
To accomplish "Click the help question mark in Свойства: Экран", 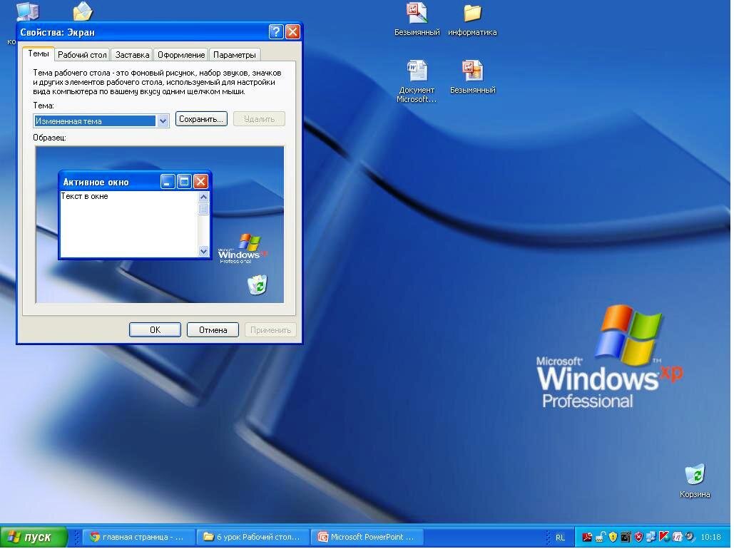I will pos(276,32).
